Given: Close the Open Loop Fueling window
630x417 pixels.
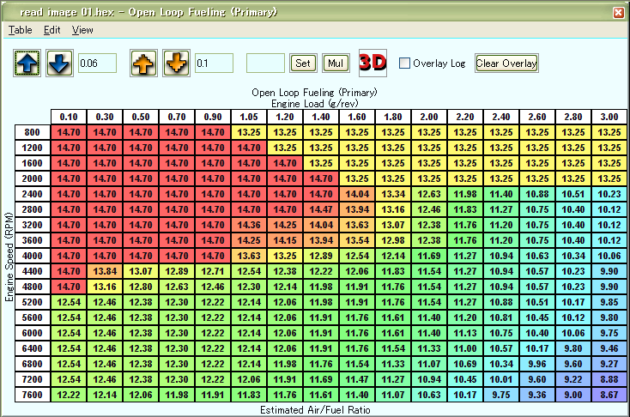Looking at the screenshot, I should (618, 13).
